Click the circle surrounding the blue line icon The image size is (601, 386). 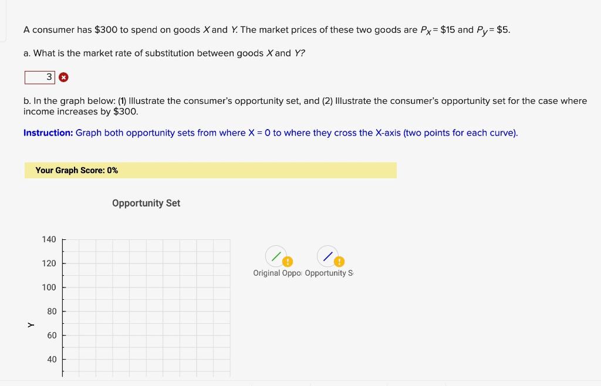[327, 256]
